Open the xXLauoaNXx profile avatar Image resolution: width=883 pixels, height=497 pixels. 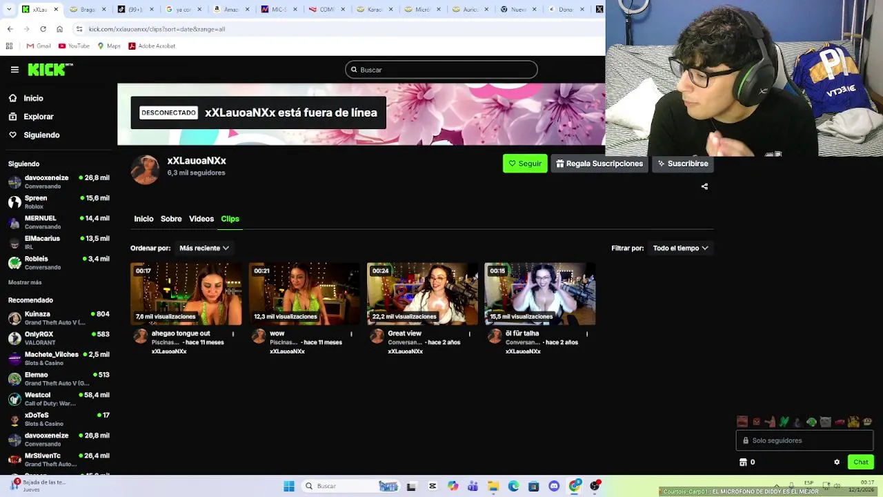point(145,169)
